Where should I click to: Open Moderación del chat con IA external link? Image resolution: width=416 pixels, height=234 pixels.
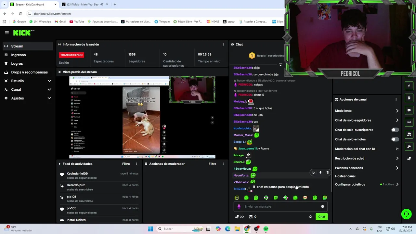[397, 149]
